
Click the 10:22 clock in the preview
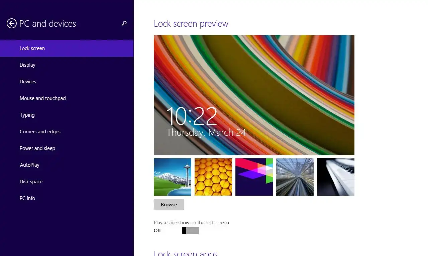click(192, 116)
